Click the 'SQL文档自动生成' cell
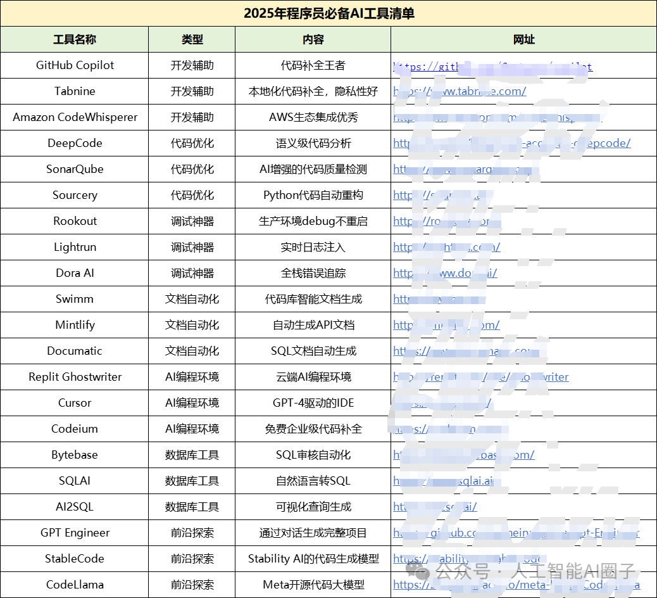The image size is (657, 598). (313, 351)
